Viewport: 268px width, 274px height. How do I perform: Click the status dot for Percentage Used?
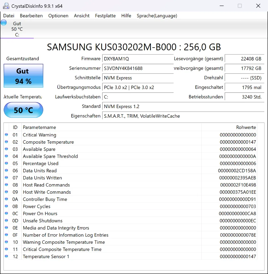(6, 163)
